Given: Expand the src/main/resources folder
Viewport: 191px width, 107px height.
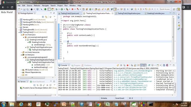Looking at the screenshot, I should pos(21,52).
